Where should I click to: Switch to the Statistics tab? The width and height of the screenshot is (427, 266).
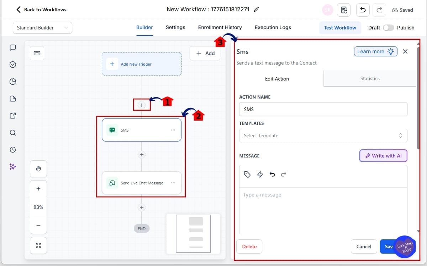[370, 79]
